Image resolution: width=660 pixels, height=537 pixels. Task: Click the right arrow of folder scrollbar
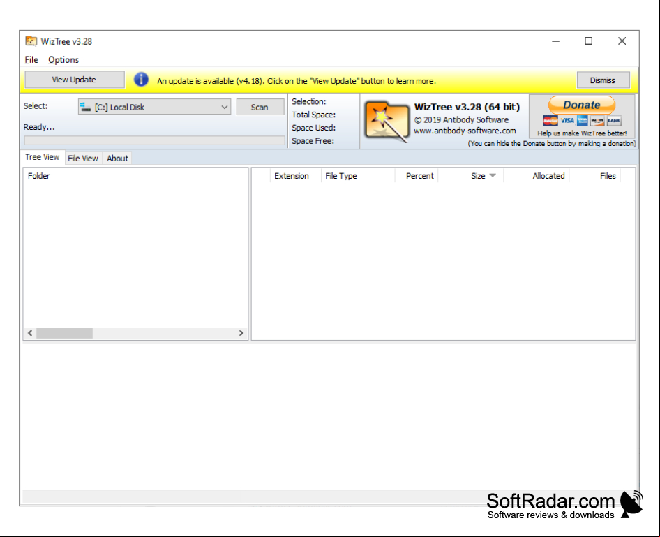(x=241, y=333)
